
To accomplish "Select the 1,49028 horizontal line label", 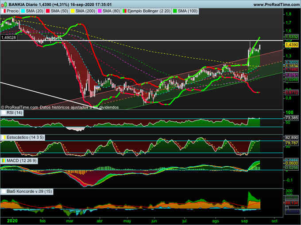I will 8,37.
